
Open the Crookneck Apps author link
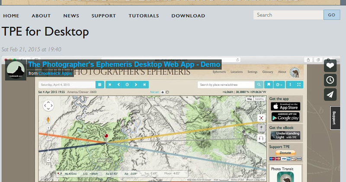point(55,73)
